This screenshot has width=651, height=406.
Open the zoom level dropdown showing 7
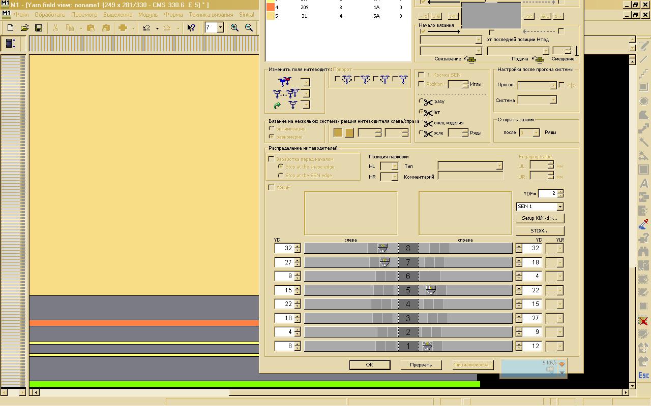pos(220,28)
